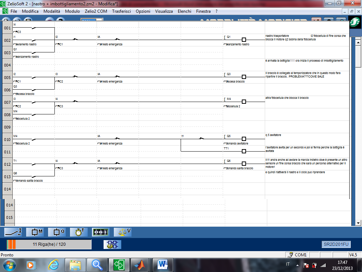Open the Modalità menu
This screenshot has height=272, width=362.
52,11
